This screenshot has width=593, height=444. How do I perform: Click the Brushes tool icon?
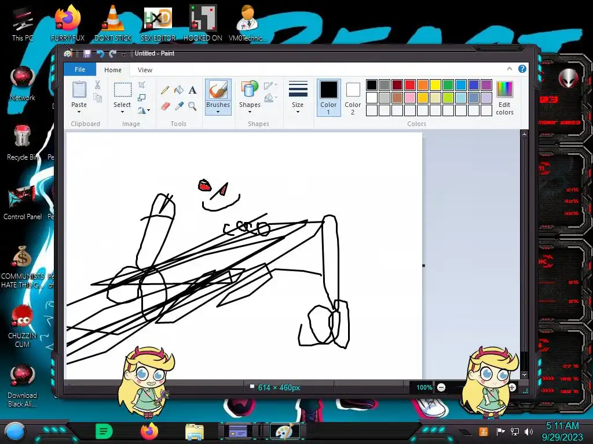click(x=218, y=91)
